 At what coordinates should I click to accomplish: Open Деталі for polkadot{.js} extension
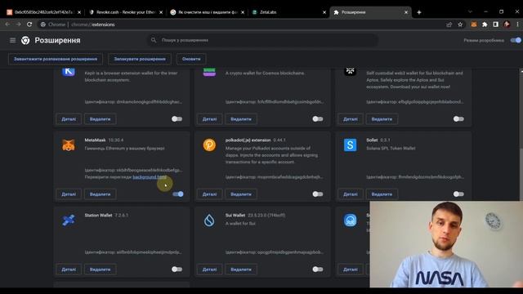[209, 194]
